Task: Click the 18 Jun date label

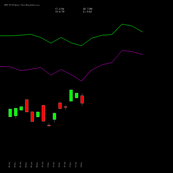Action: point(76,165)
